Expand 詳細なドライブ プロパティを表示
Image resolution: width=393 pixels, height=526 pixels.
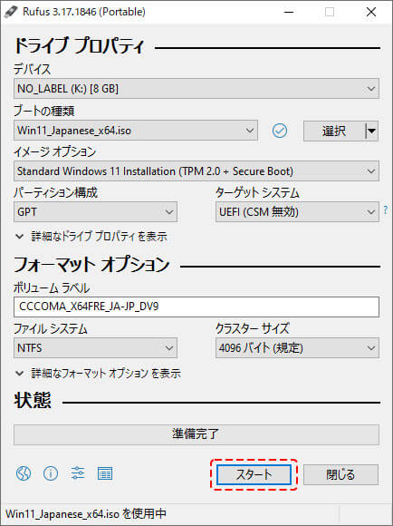pos(91,237)
